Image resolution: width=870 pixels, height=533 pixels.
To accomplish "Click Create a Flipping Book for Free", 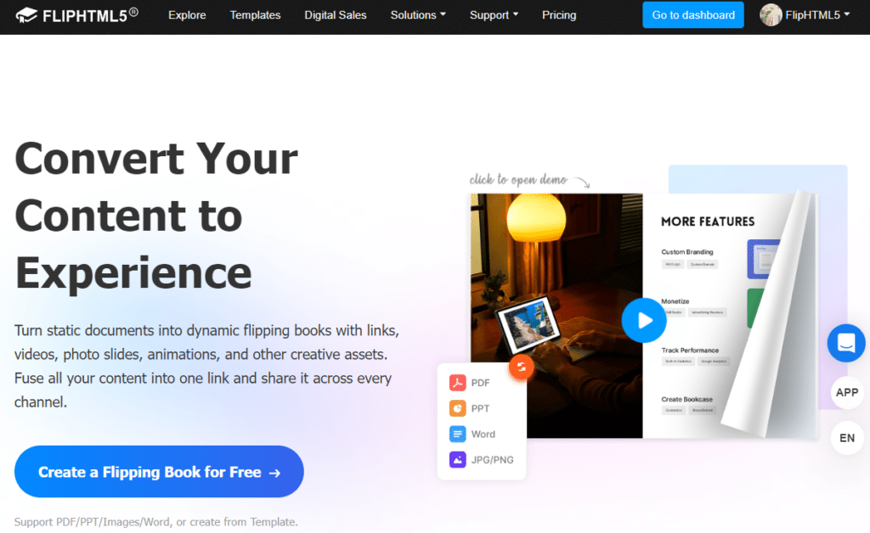I will [159, 471].
